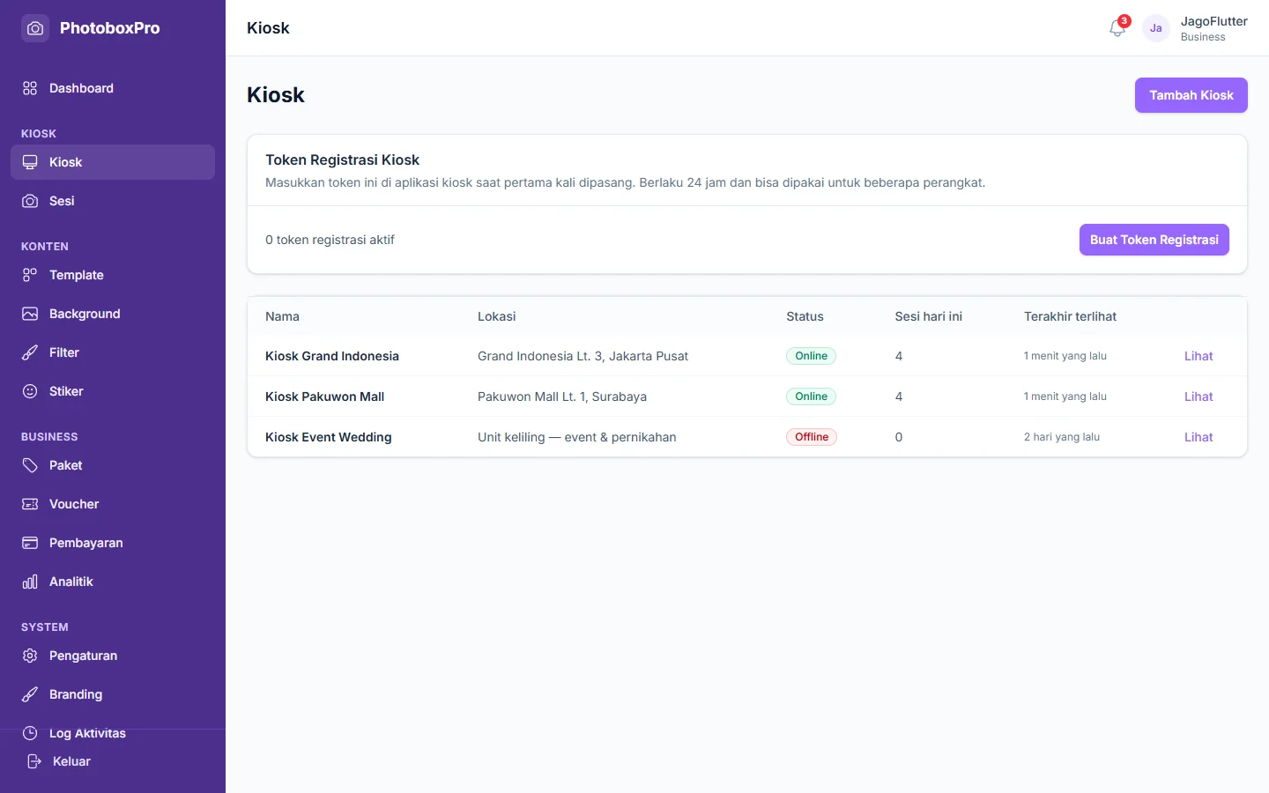Select the Sesi camera icon
Viewport: 1269px width, 793px height.
click(30, 201)
